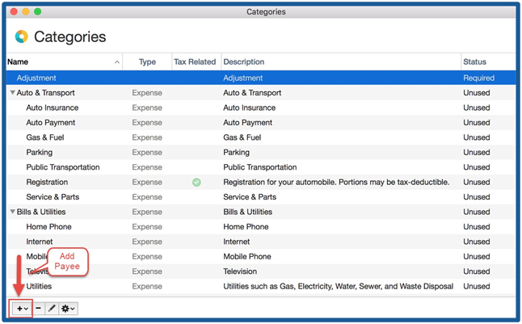
Task: Collapse the Bills & Utilities category group
Action: point(12,212)
